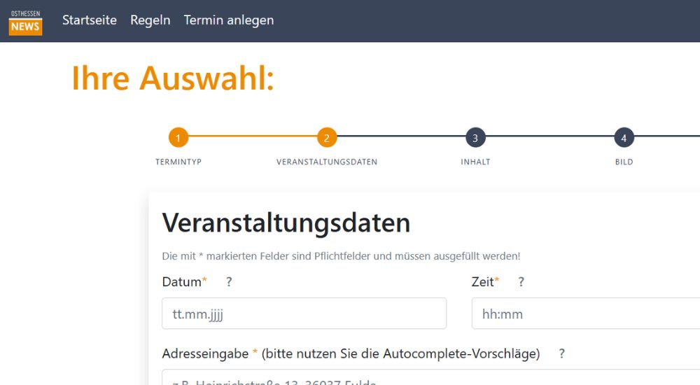
Task: Click the Adresseingabe field label text
Action: pyautogui.click(x=205, y=354)
